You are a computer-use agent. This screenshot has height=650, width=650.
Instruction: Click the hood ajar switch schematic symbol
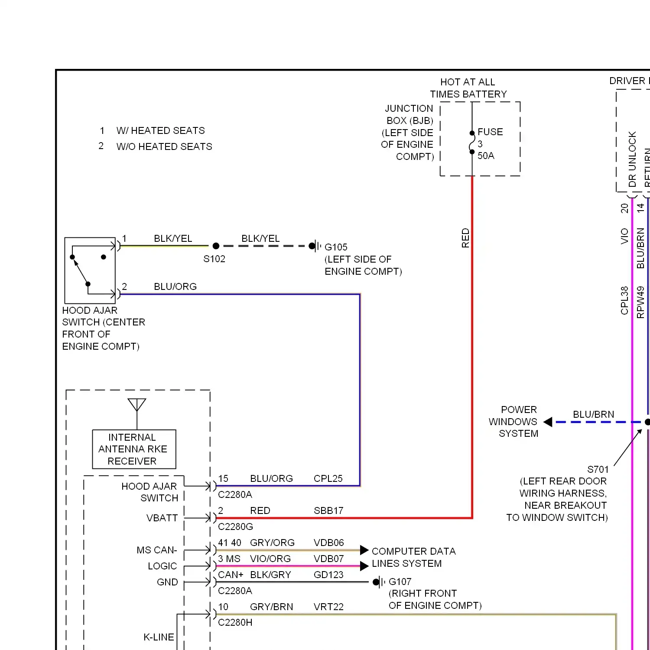pyautogui.click(x=90, y=270)
